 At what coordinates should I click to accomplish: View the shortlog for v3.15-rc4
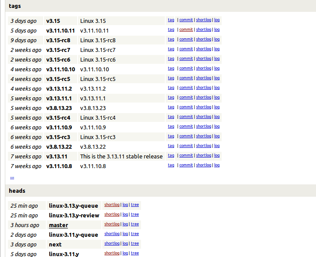[204, 117]
